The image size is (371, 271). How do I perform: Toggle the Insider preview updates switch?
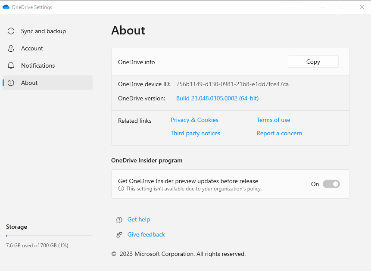tap(331, 184)
